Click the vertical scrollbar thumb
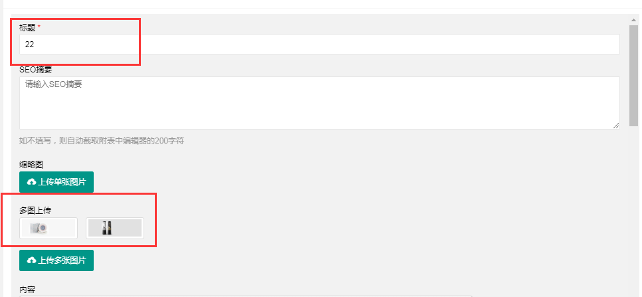The width and height of the screenshot is (642, 297). click(634, 75)
